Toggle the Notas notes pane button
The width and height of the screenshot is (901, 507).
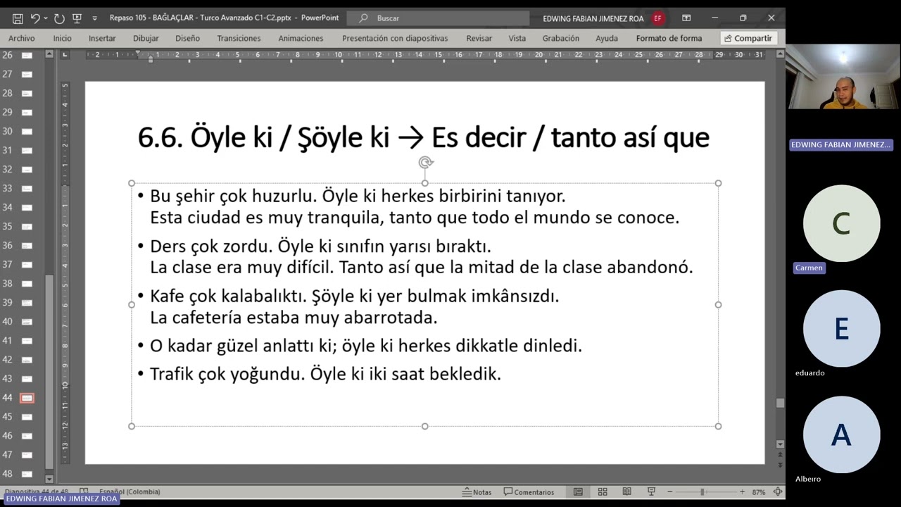[477, 492]
